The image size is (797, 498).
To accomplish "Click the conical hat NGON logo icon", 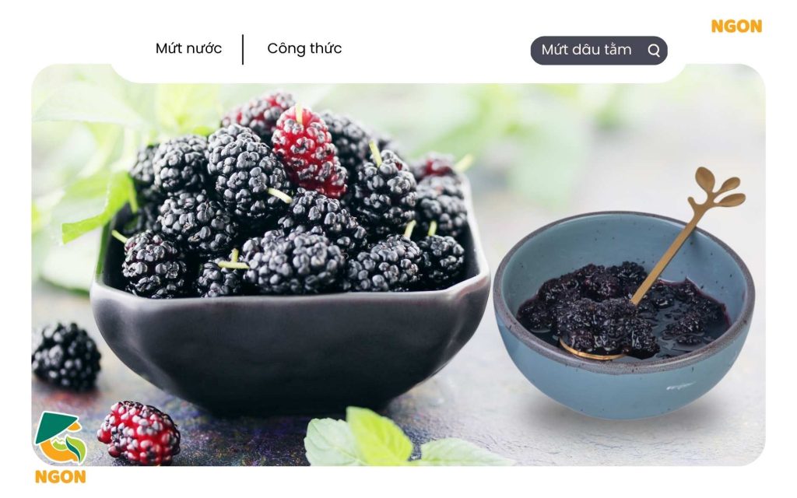I will pos(60,437).
